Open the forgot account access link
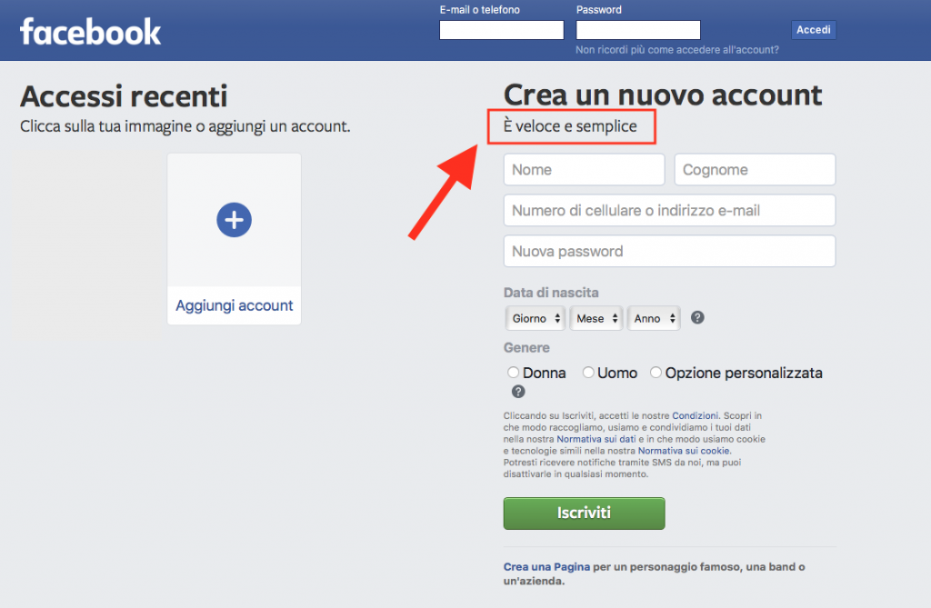931x608 pixels. (676, 50)
